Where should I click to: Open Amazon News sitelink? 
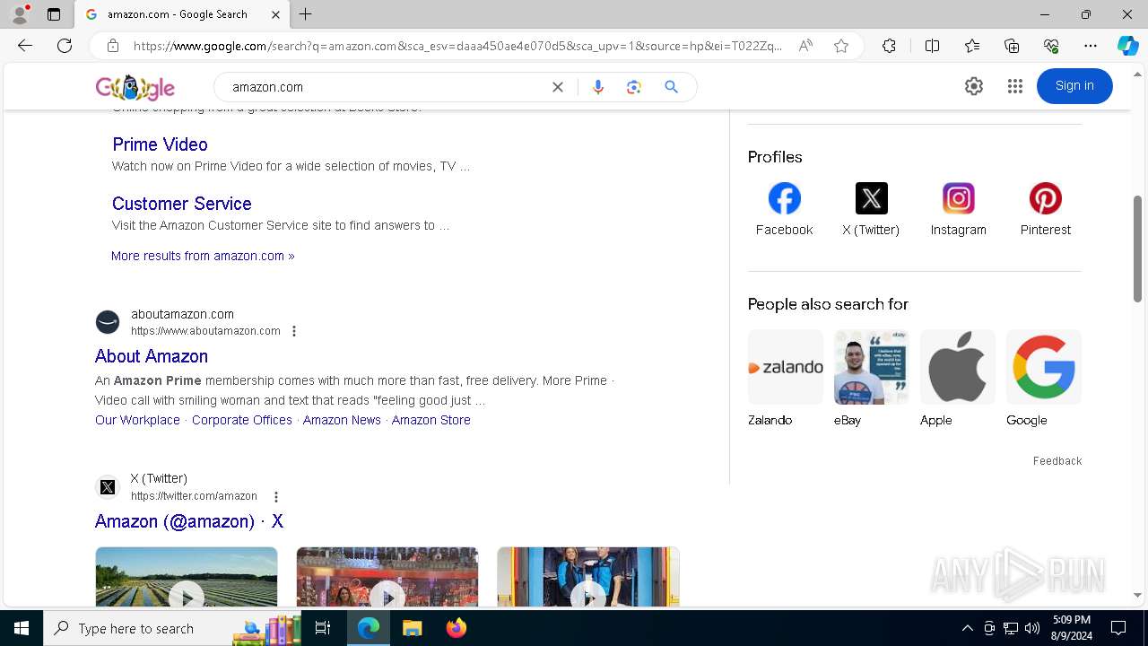[x=342, y=420]
